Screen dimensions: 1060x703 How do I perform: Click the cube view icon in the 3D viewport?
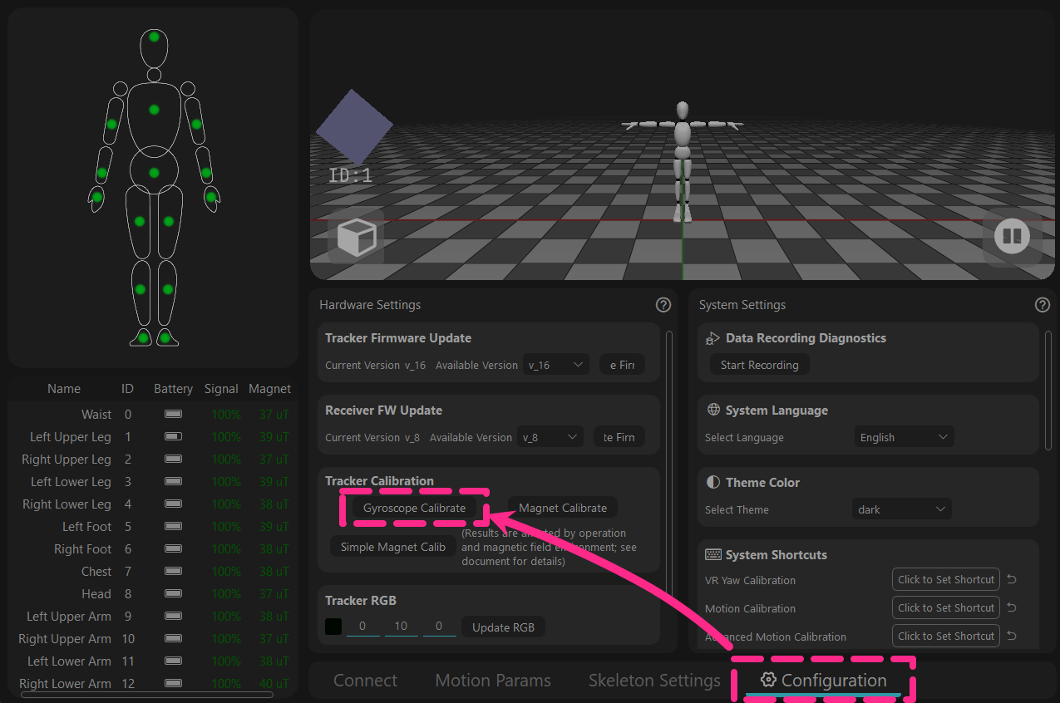point(356,237)
